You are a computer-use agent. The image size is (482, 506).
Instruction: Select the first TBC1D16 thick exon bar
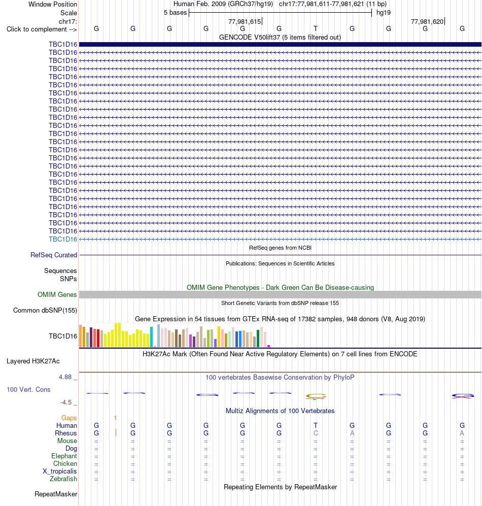click(280, 44)
